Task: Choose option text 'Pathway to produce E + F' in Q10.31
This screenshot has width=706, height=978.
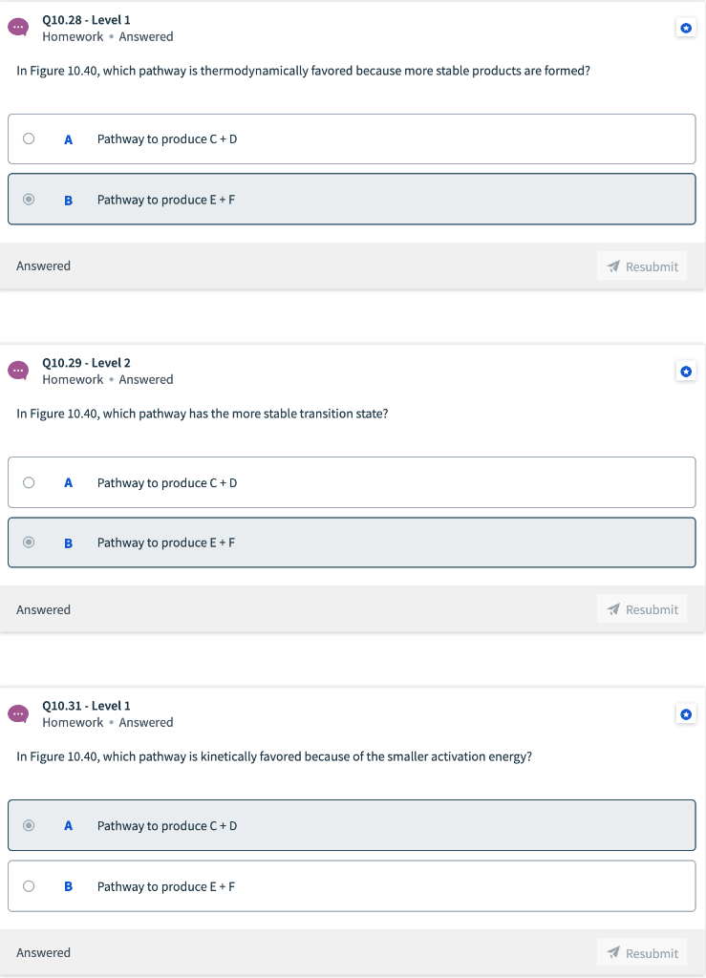Action: 166,886
